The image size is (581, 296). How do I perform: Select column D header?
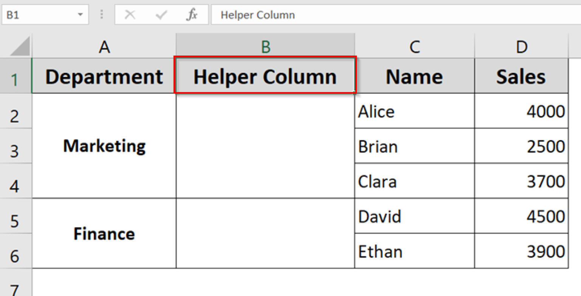pos(522,47)
